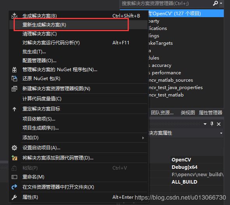Click the OpenCV name property value
Viewport: 230px width, 205px height.
click(x=181, y=160)
